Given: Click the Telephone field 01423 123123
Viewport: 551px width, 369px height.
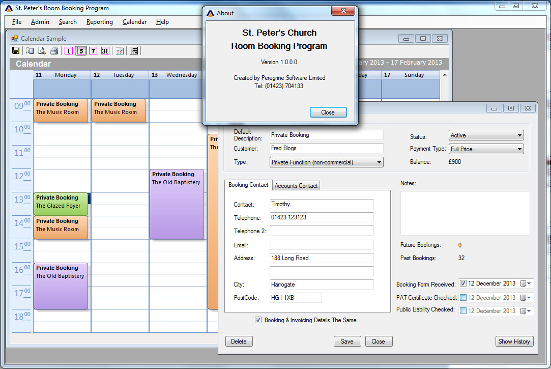Looking at the screenshot, I should click(x=322, y=217).
